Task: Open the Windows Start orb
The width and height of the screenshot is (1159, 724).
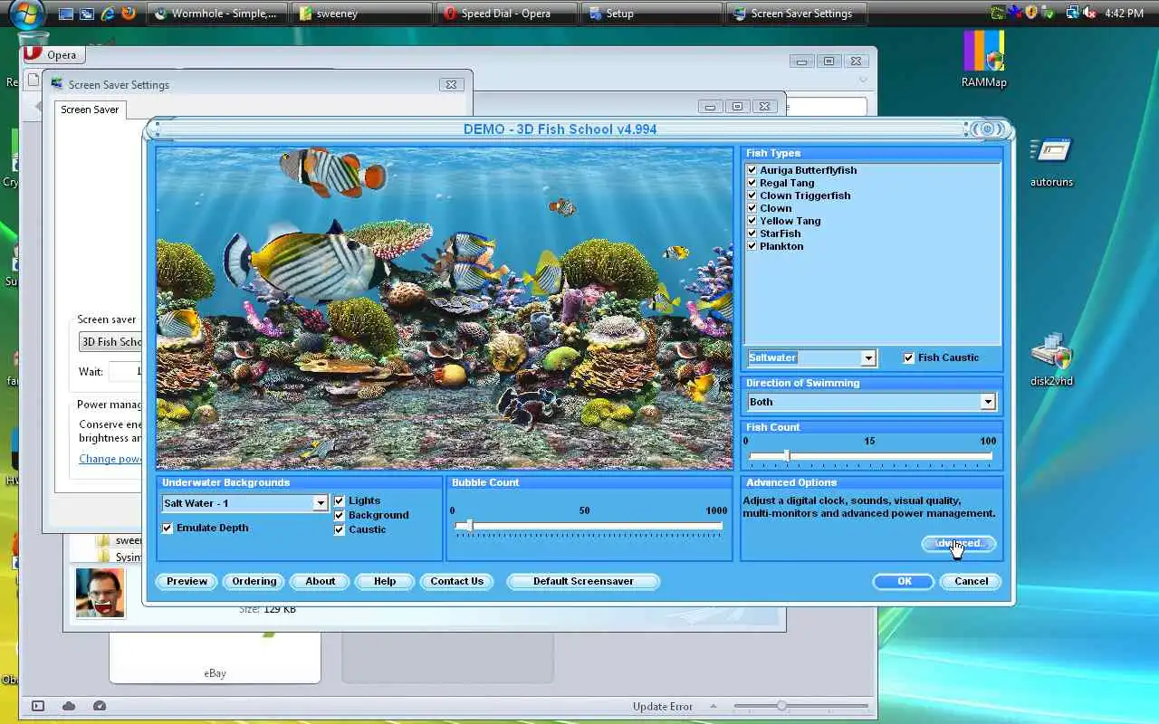Action: [25, 14]
